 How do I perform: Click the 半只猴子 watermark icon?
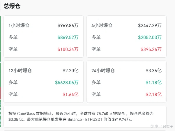pyautogui.click(x=152, y=126)
